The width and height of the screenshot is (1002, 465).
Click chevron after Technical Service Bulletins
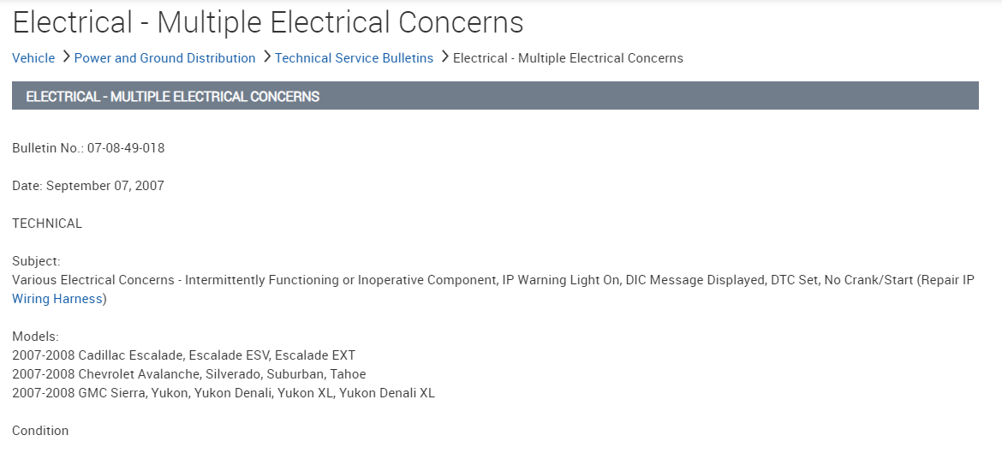click(x=444, y=57)
